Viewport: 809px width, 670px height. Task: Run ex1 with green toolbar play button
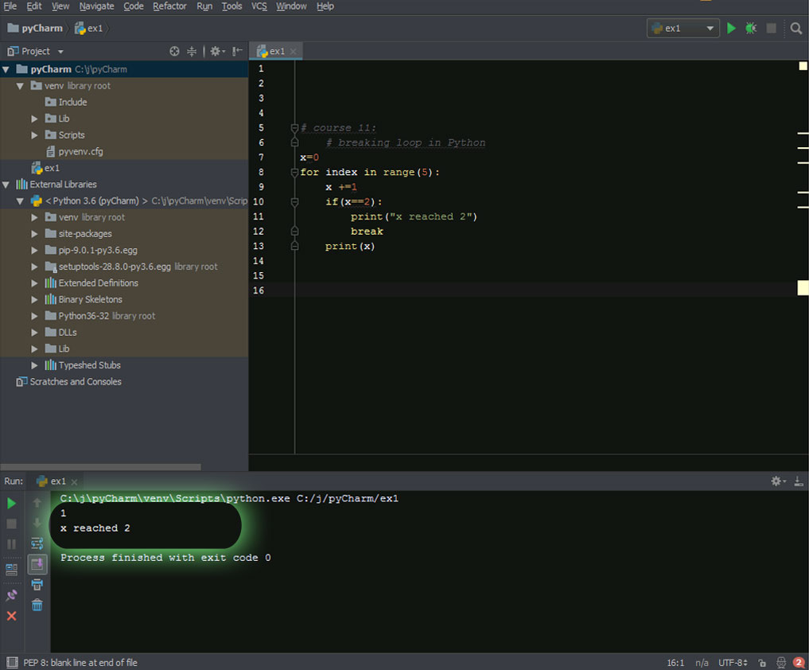(730, 29)
